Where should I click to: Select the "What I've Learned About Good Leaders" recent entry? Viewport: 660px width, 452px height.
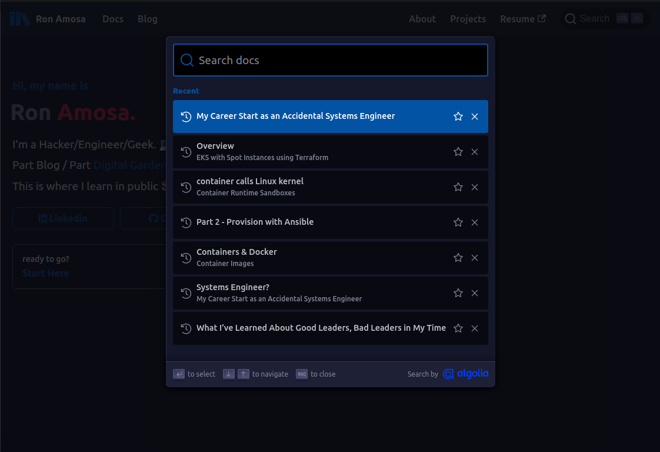(321, 328)
